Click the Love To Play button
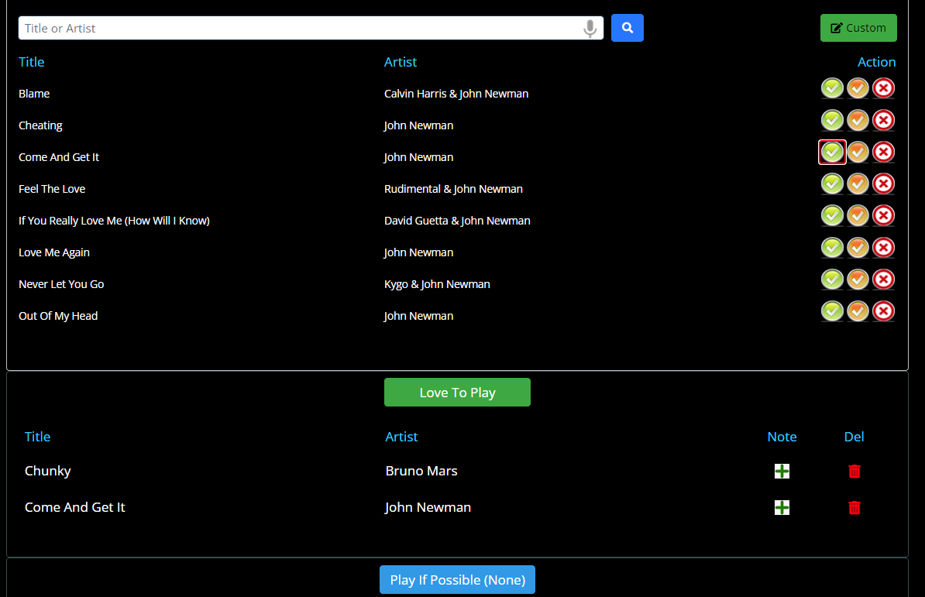This screenshot has height=597, width=925. [x=457, y=392]
